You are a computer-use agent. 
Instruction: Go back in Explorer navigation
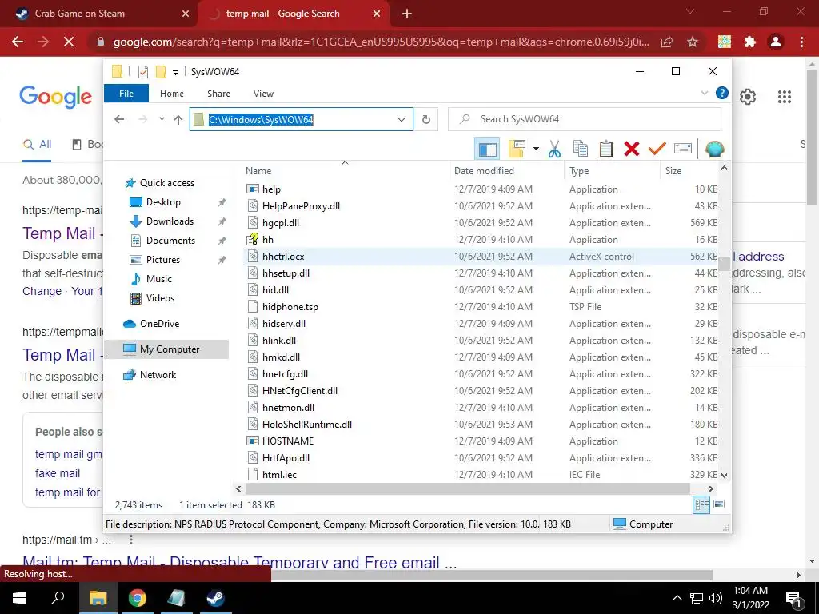click(119, 119)
